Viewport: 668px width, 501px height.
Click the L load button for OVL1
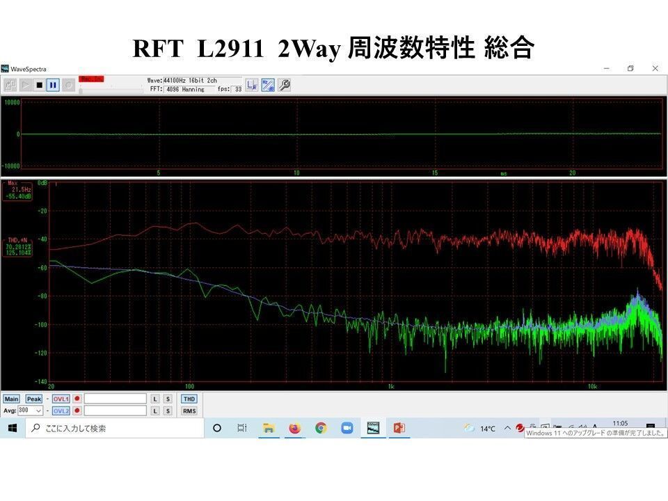coord(155,399)
